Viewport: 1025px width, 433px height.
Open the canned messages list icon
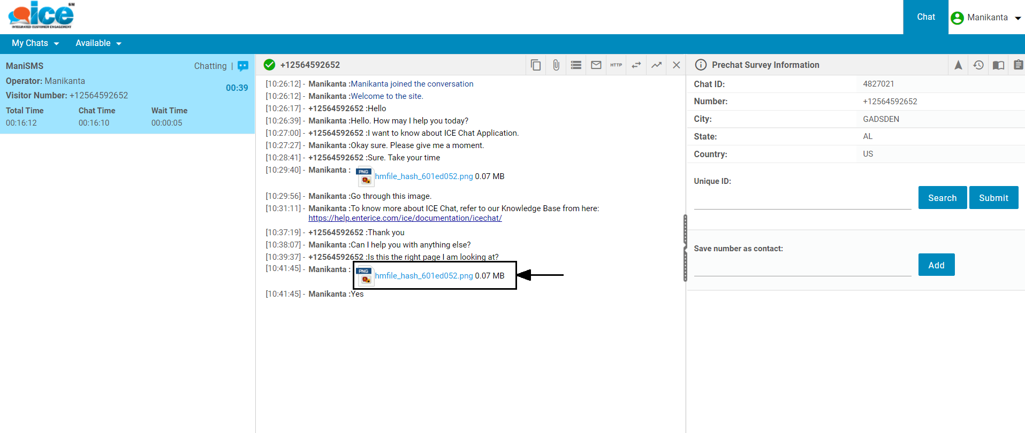[576, 65]
